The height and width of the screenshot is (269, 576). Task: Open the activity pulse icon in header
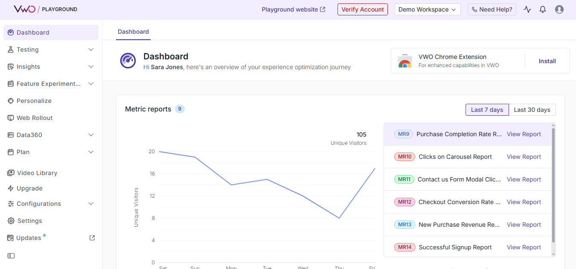[x=527, y=9]
